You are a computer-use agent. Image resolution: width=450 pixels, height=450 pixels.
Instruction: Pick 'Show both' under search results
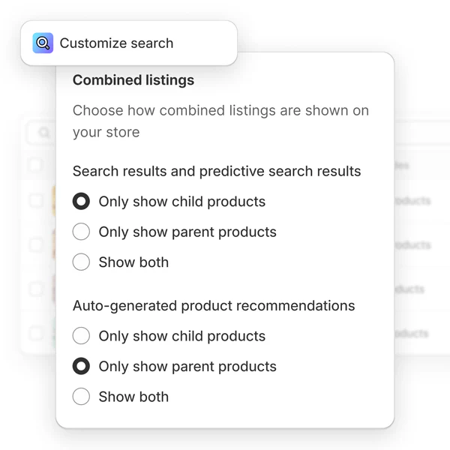click(81, 262)
